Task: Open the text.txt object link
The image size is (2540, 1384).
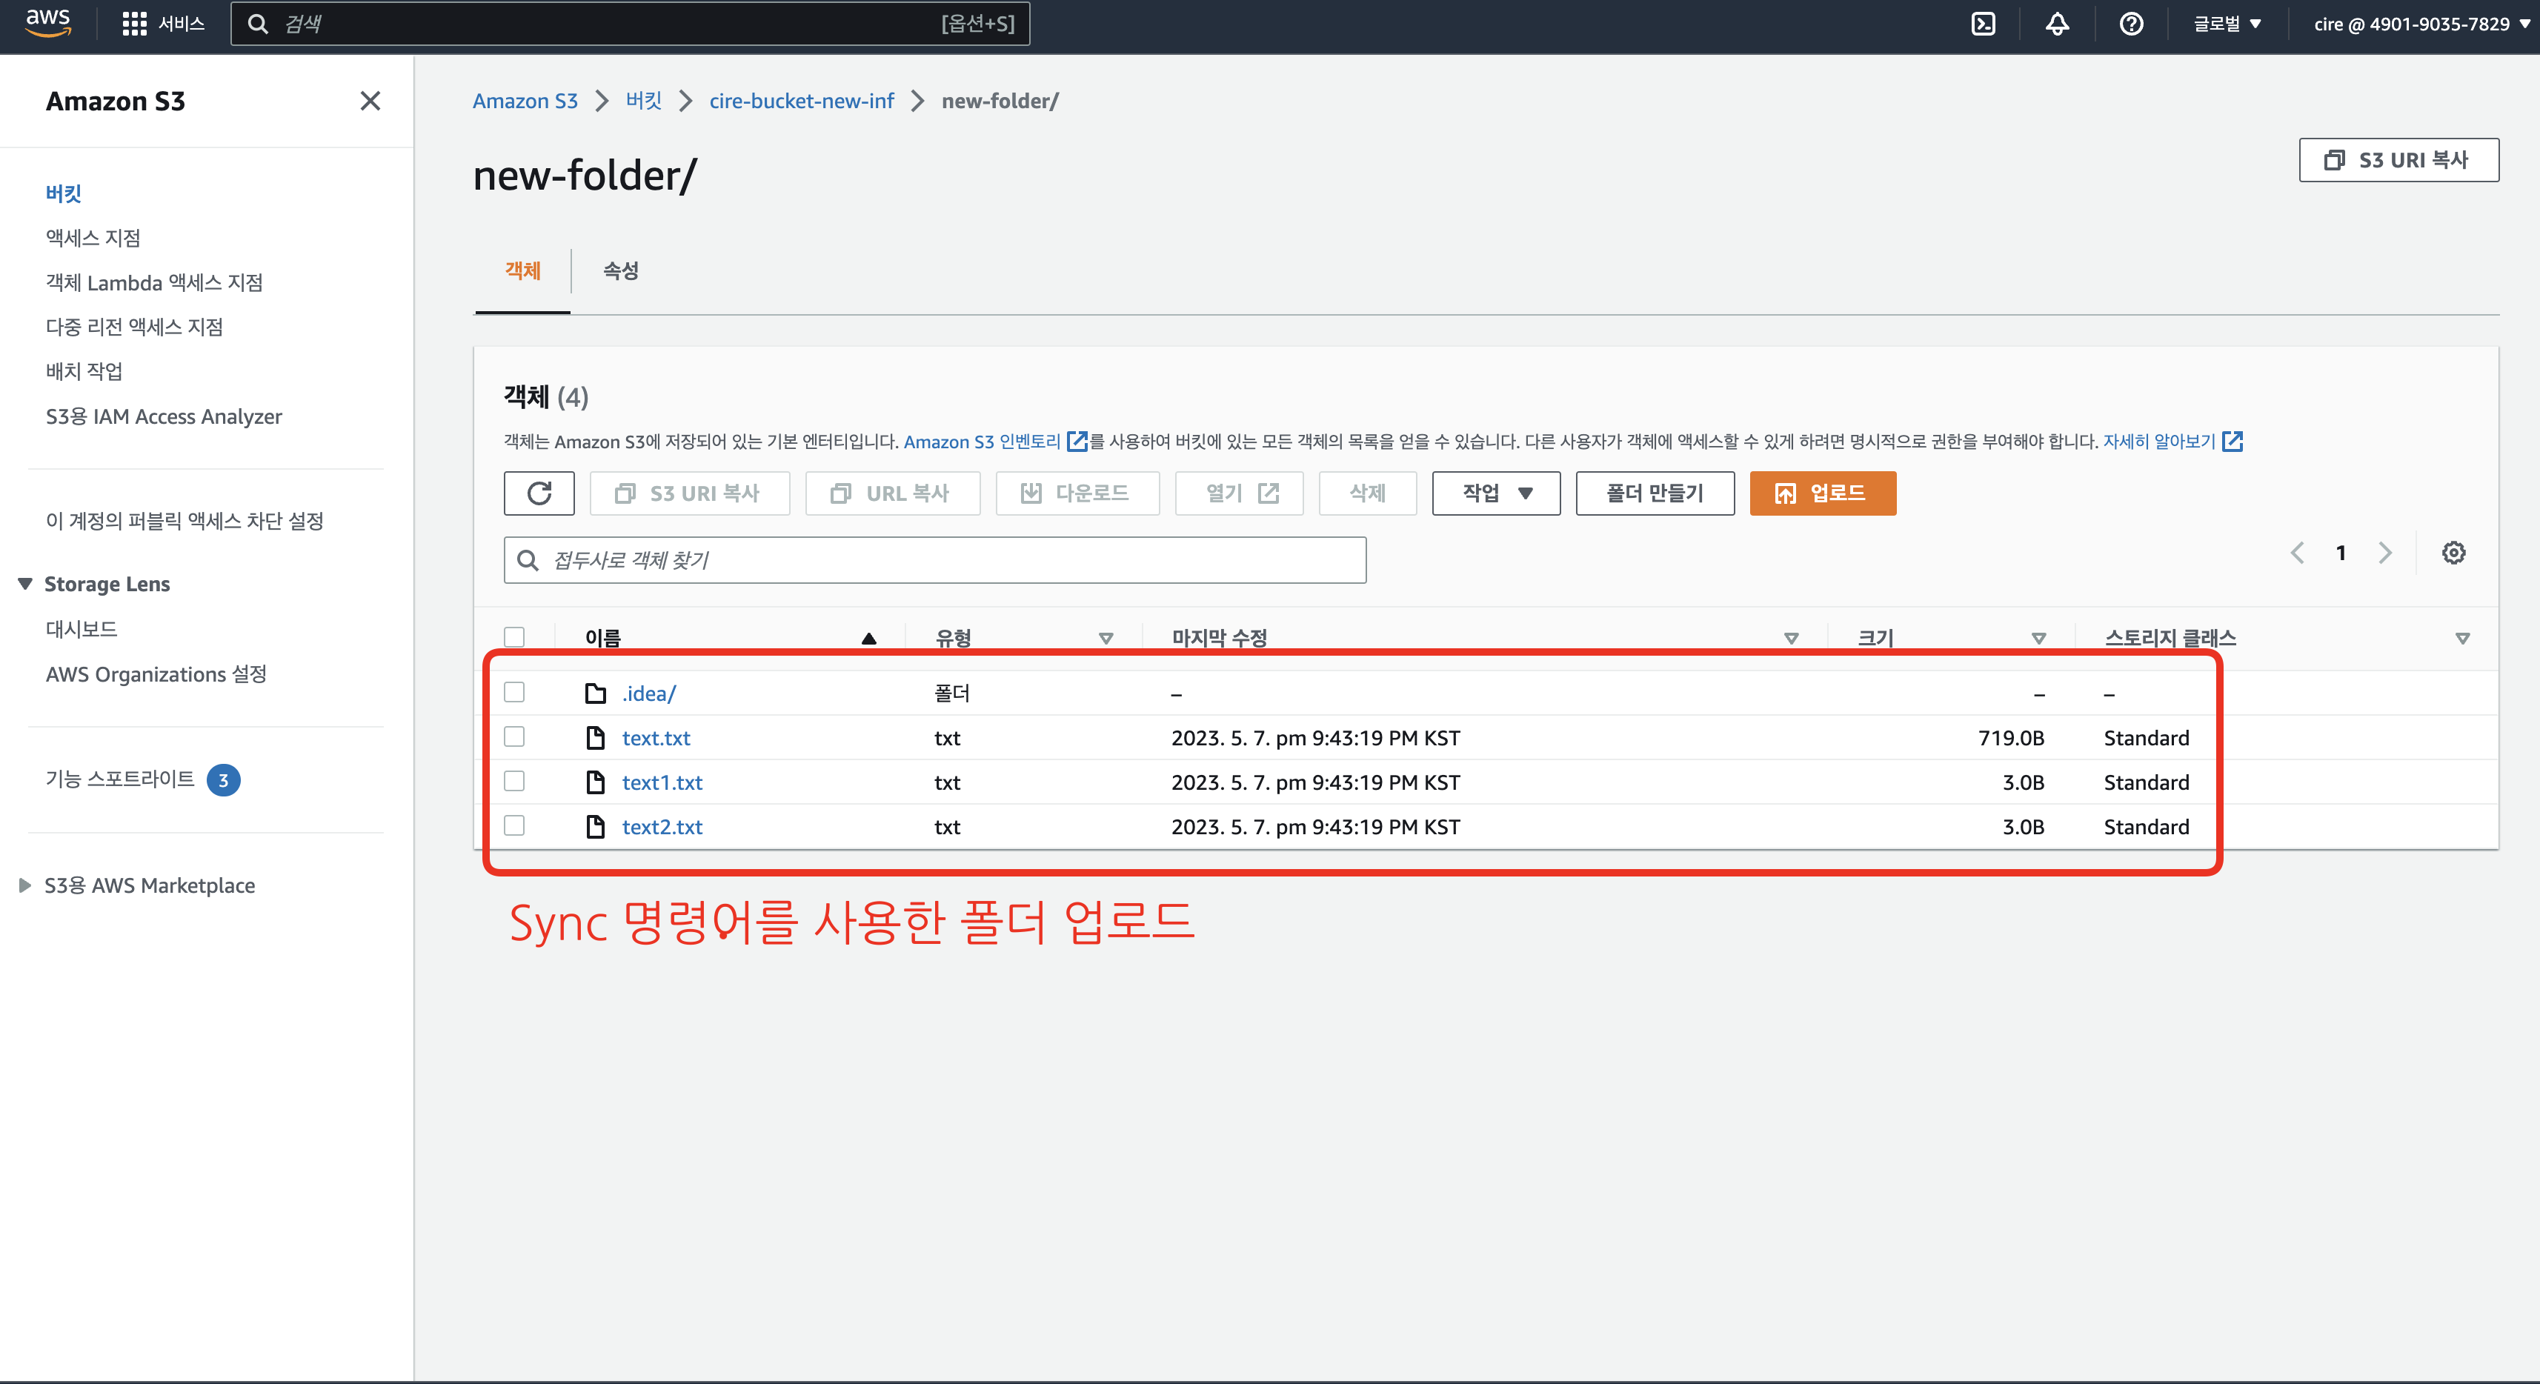Action: tap(656, 737)
